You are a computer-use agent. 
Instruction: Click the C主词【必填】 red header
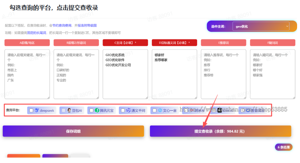pos(125,43)
